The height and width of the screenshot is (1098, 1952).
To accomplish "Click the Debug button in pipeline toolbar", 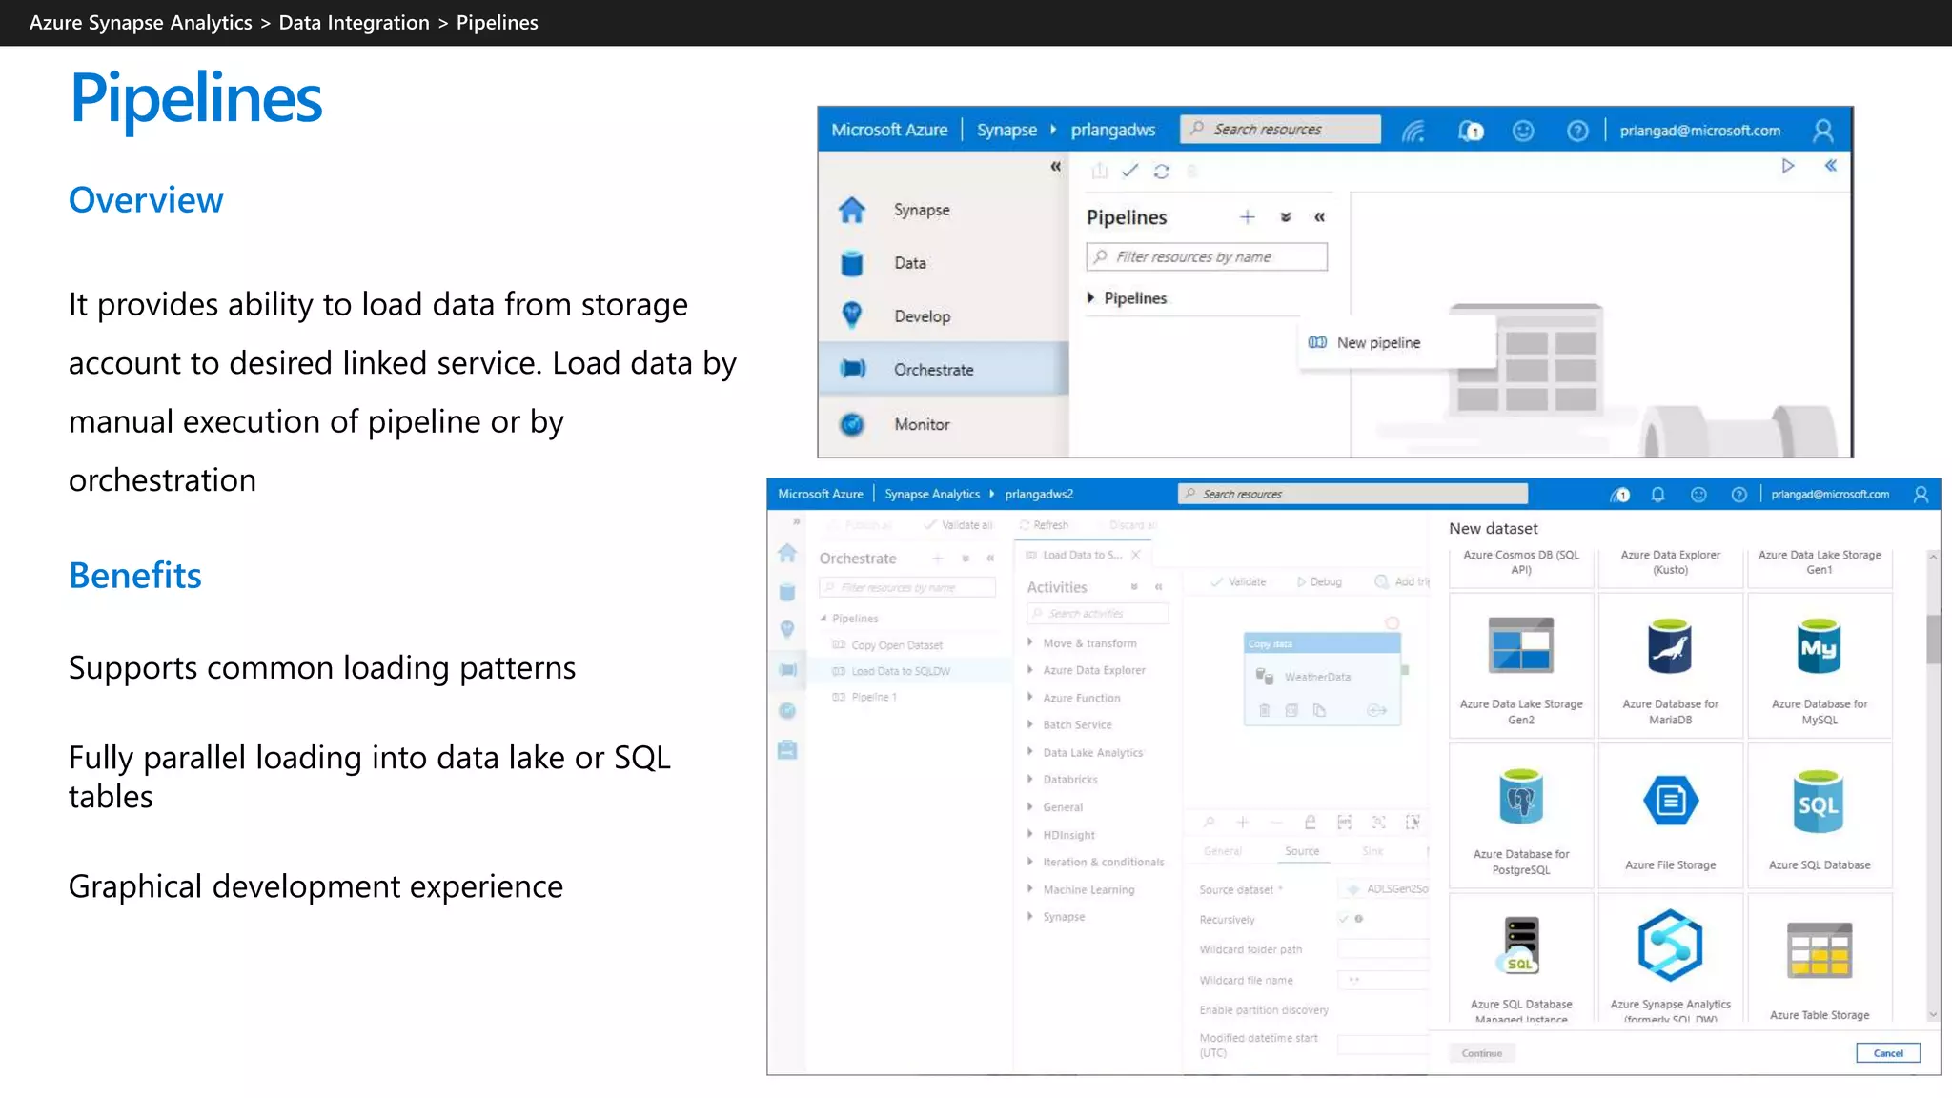I will (x=1319, y=581).
